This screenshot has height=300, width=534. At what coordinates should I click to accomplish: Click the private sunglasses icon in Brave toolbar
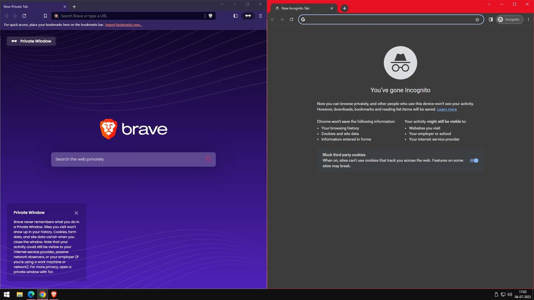tap(248, 16)
